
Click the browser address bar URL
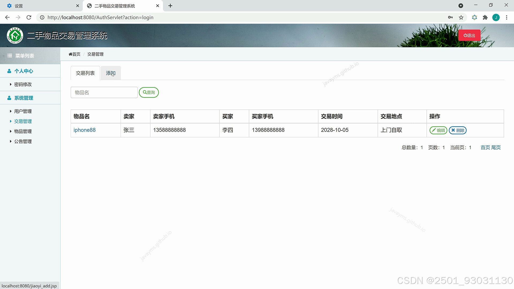click(100, 17)
